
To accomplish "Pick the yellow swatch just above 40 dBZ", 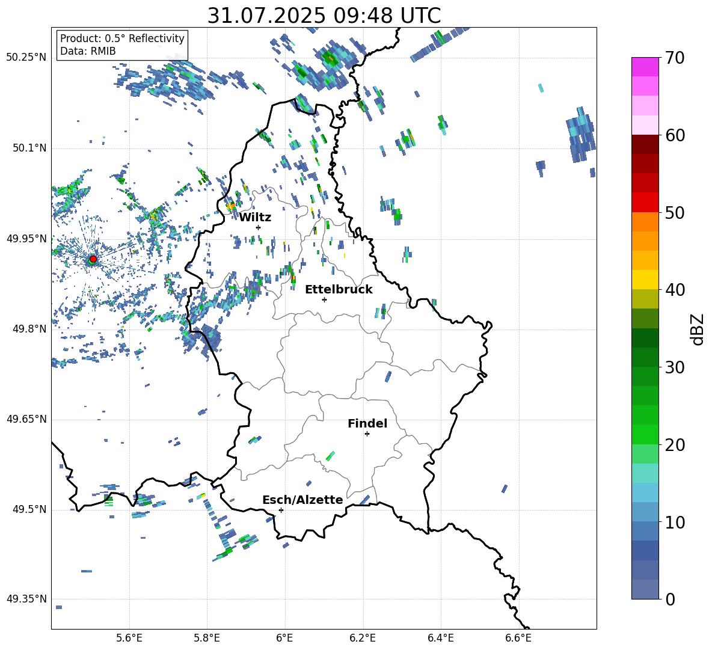I will click(645, 280).
